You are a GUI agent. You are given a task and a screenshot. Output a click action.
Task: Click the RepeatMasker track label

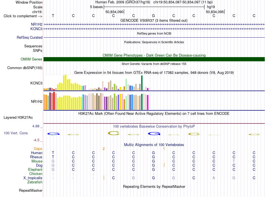click(x=31, y=190)
